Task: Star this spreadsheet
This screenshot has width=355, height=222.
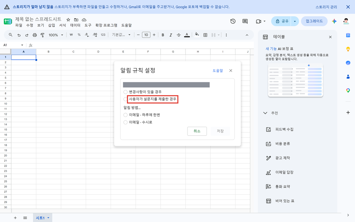Action: (x=68, y=20)
